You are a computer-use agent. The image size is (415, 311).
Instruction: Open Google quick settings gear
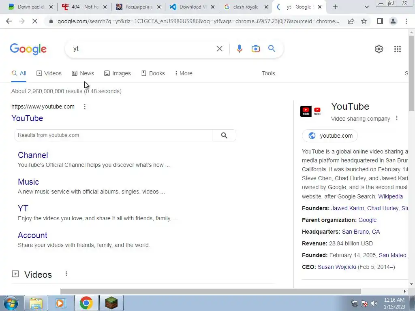point(379,49)
